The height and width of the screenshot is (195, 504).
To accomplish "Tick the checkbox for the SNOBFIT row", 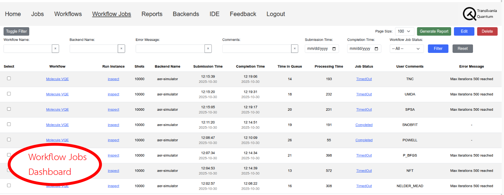I will click(9, 124).
